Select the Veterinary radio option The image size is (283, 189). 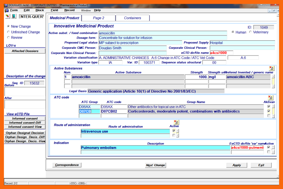(251, 32)
